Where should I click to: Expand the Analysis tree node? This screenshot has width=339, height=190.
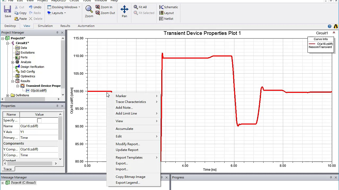tap(13, 62)
